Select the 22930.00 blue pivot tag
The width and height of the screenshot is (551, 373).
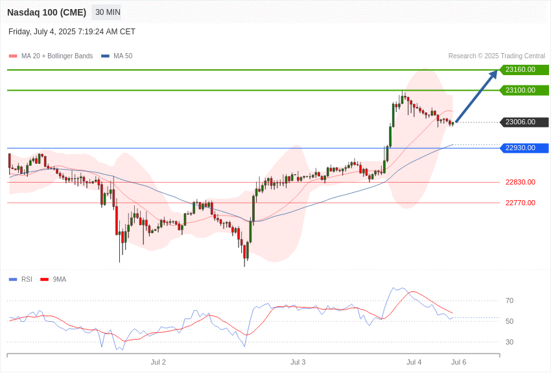coord(524,148)
